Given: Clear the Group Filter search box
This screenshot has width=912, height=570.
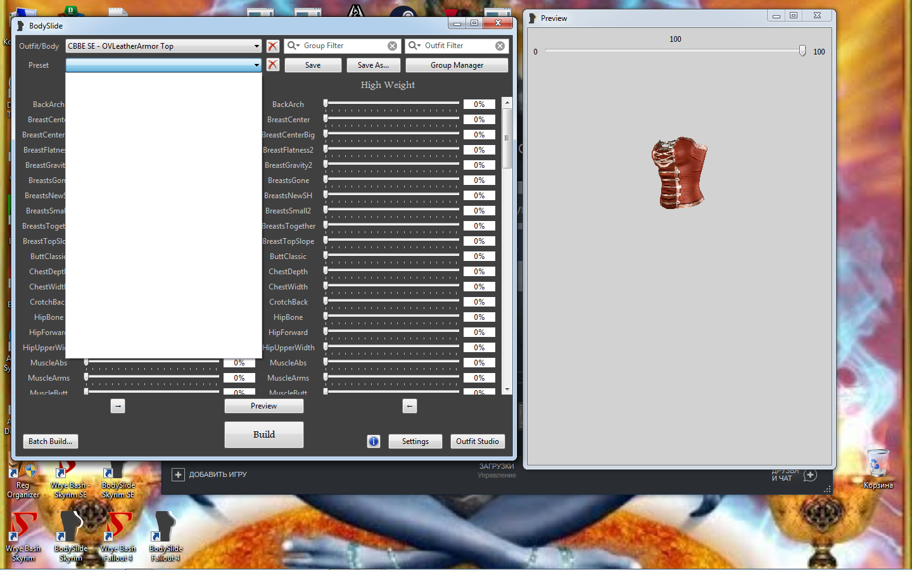Looking at the screenshot, I should pos(393,46).
